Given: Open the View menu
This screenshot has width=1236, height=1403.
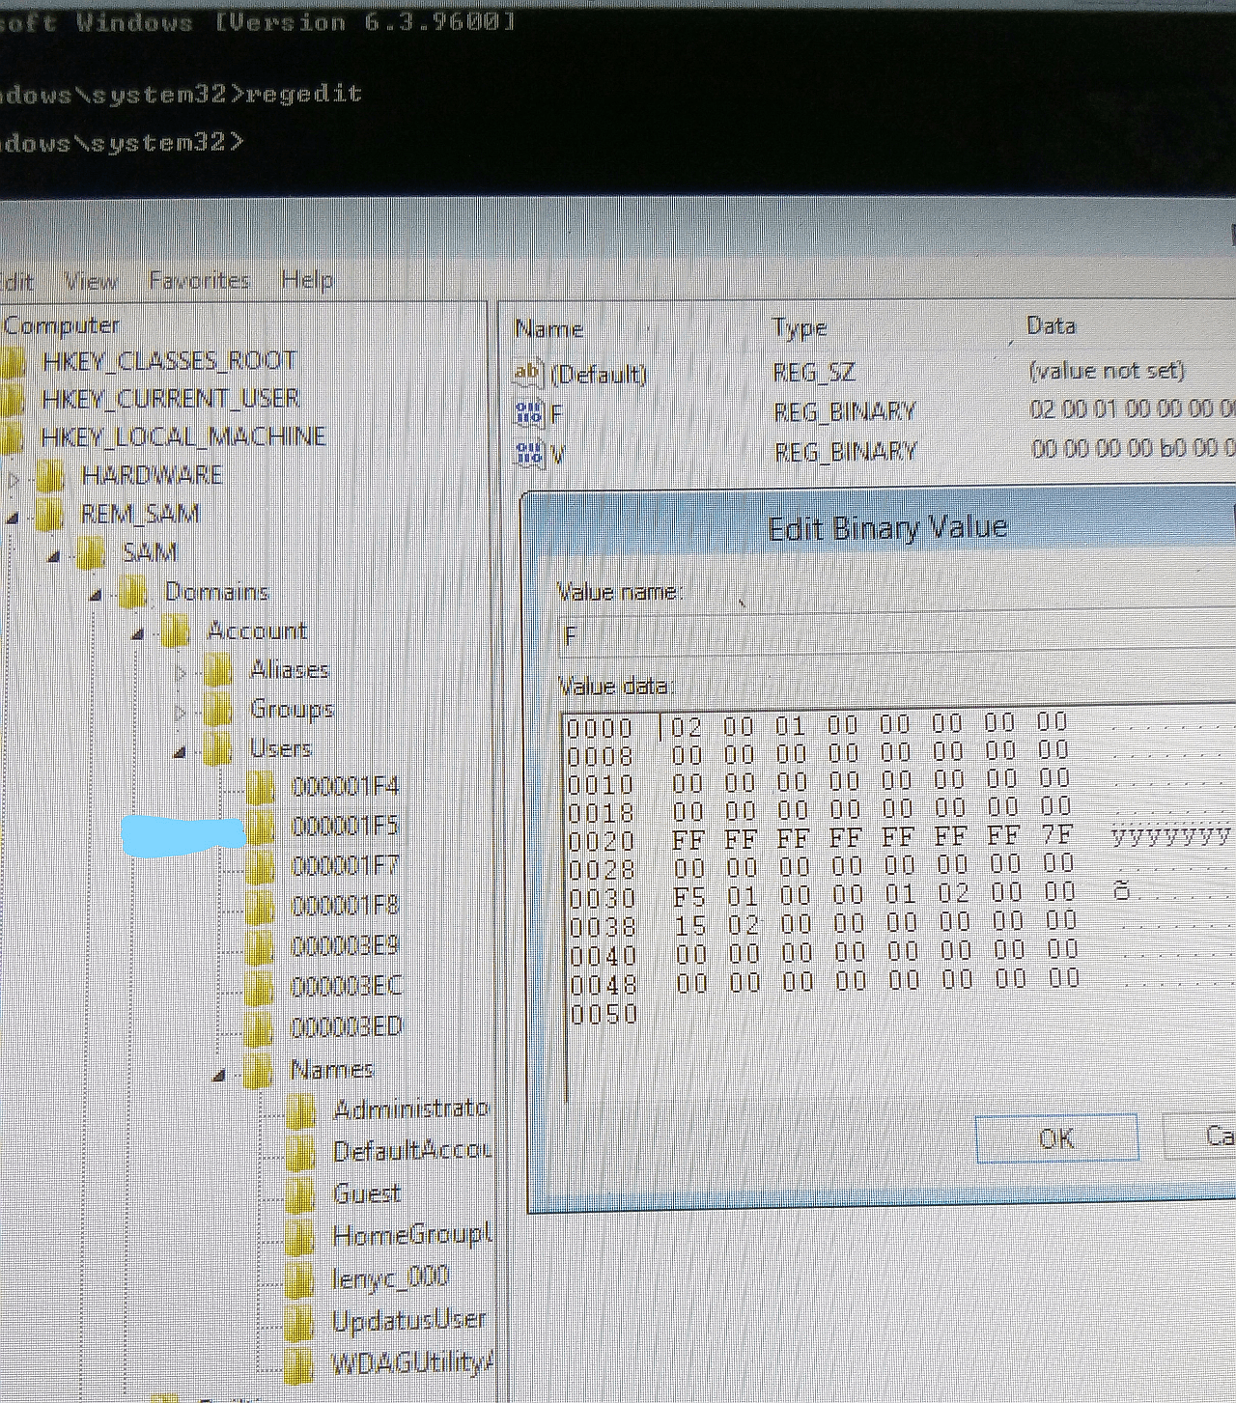Looking at the screenshot, I should [x=91, y=281].
